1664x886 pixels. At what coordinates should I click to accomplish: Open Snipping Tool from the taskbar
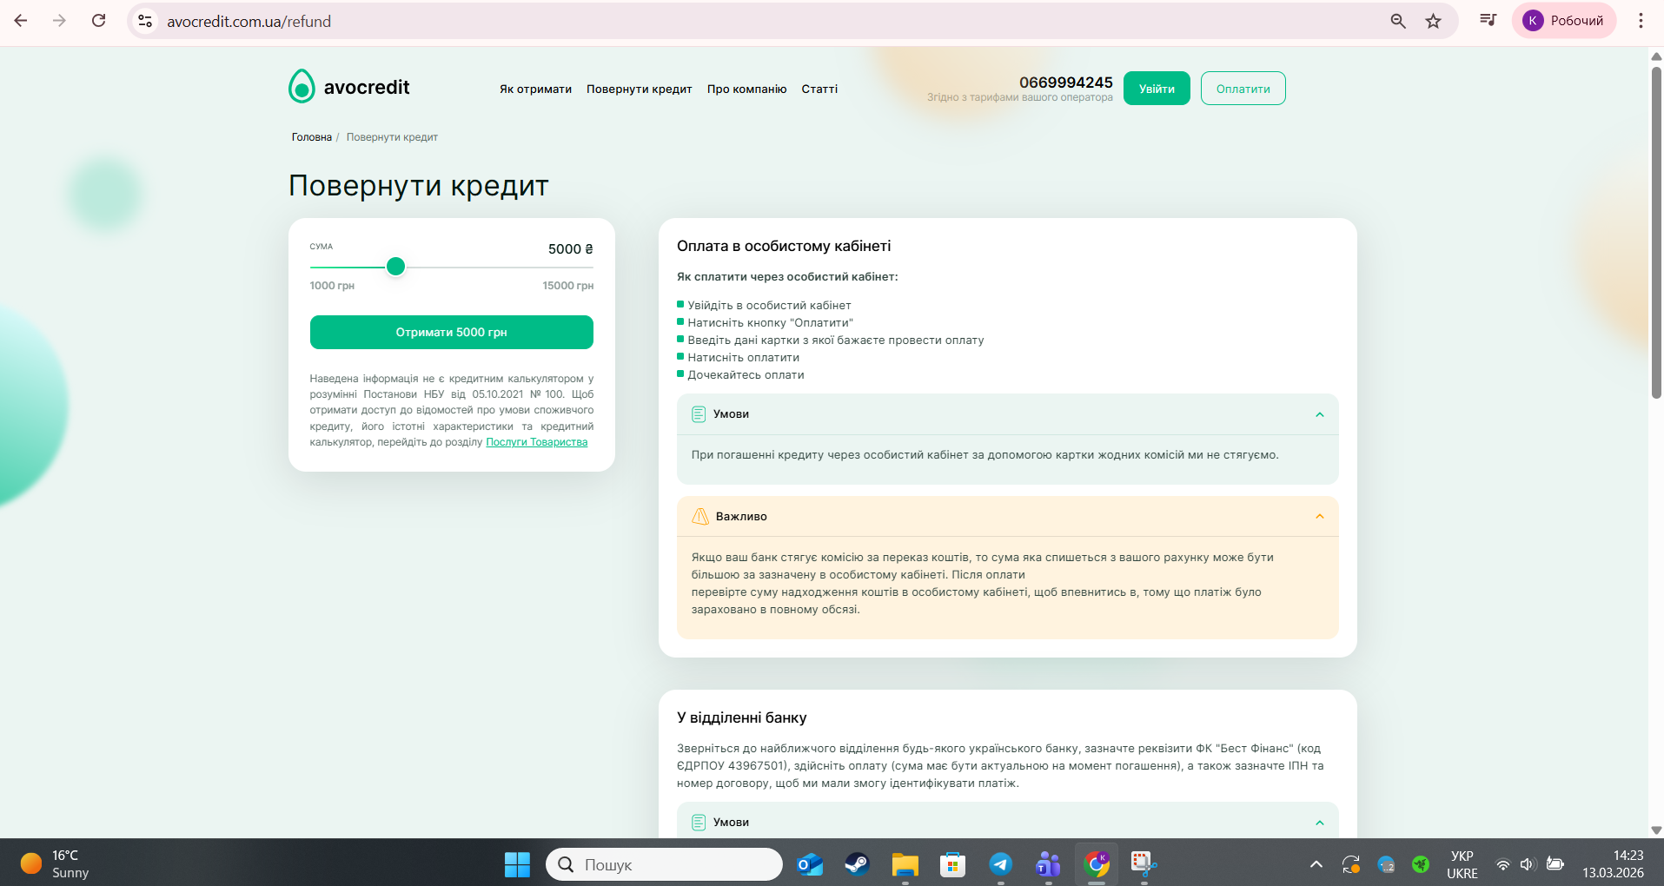coord(1144,864)
